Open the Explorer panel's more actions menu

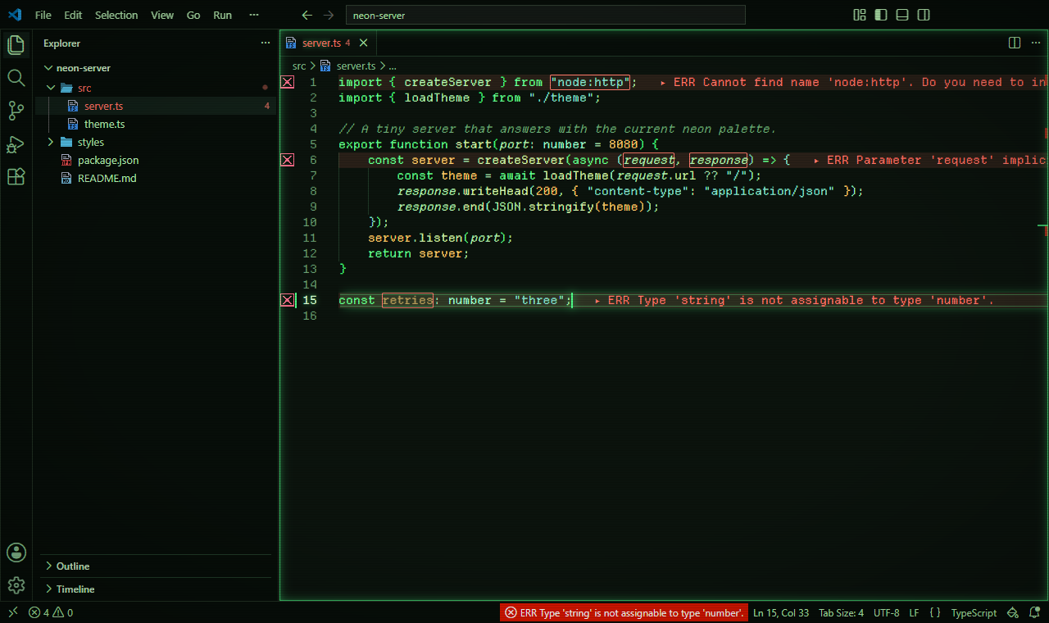[x=265, y=43]
